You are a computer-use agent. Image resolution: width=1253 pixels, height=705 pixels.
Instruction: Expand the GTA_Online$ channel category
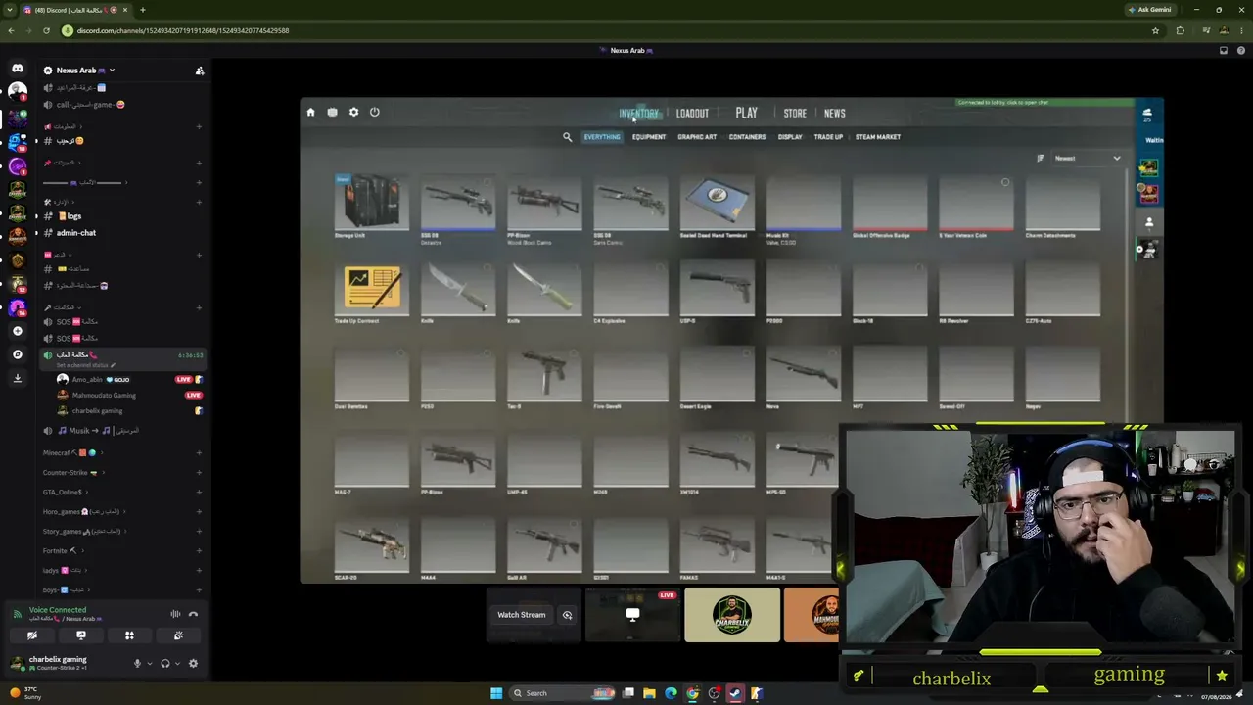point(66,493)
